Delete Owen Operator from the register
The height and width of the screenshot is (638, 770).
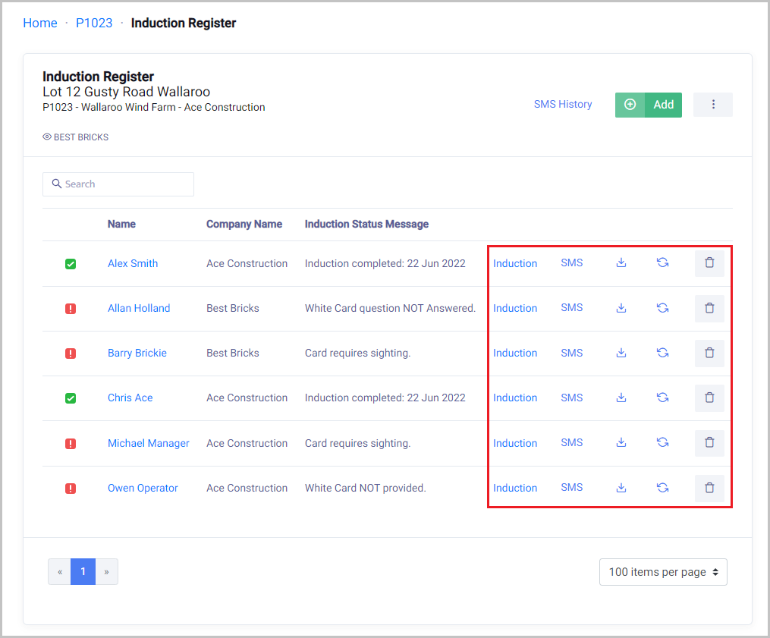click(709, 488)
